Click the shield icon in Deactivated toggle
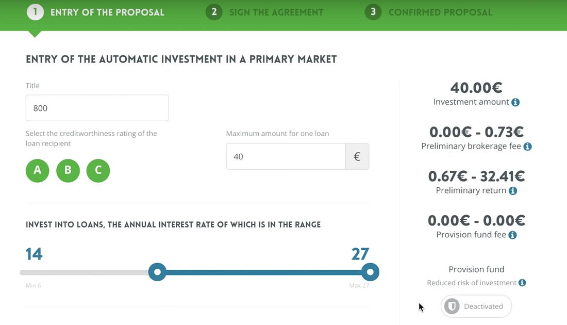This screenshot has height=325, width=567. [452, 306]
